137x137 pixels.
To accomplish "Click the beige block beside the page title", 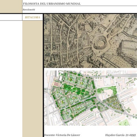I will 11,7.
